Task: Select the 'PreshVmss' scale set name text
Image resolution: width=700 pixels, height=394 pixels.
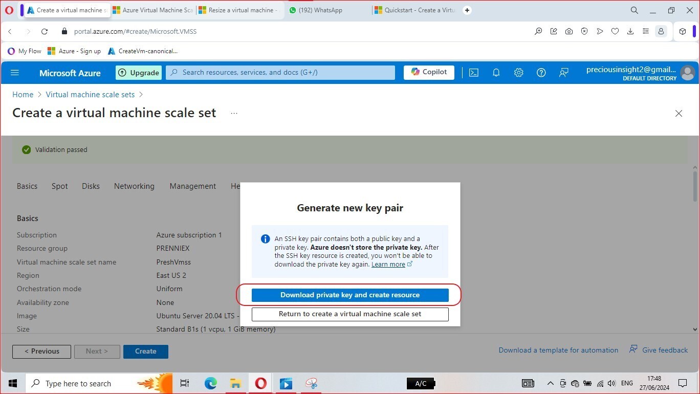Action: (173, 262)
